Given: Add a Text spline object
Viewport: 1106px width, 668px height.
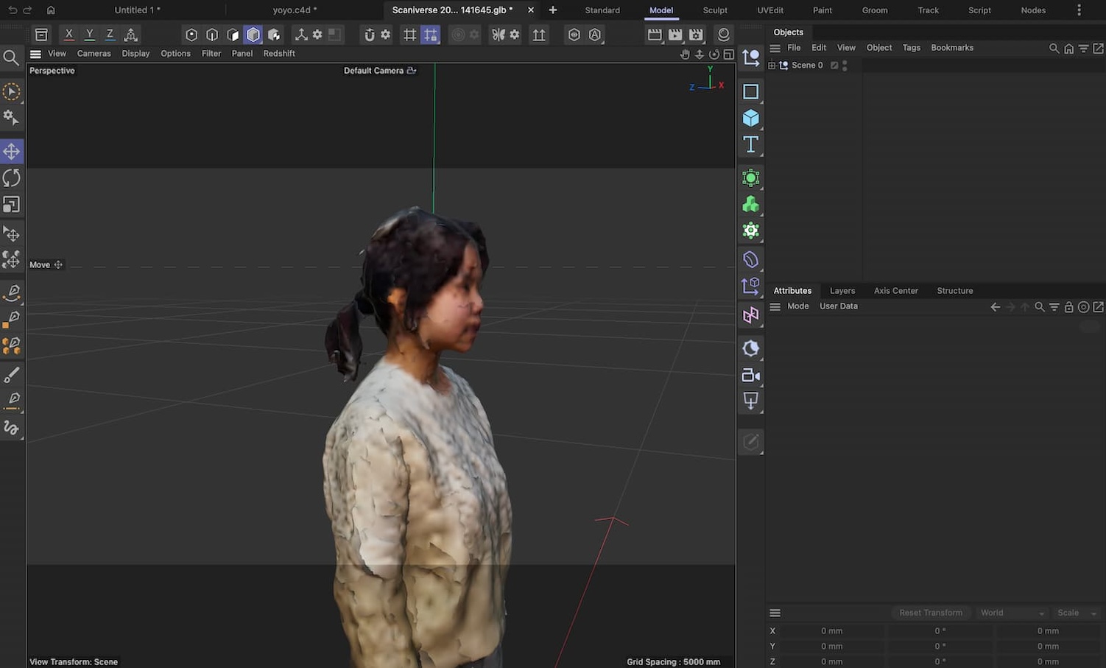Looking at the screenshot, I should click(x=750, y=144).
